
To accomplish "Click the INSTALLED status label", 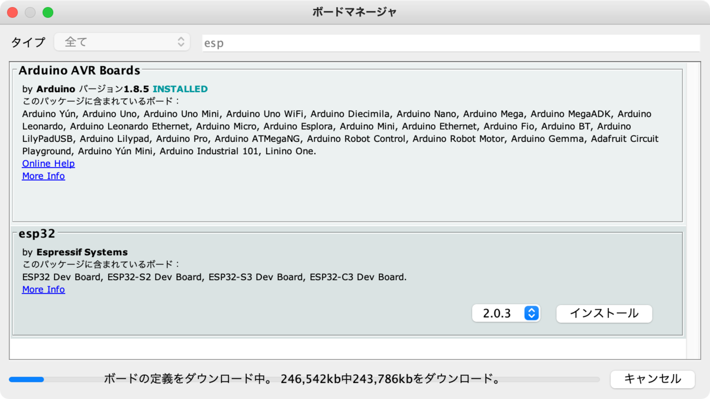I will tap(180, 89).
